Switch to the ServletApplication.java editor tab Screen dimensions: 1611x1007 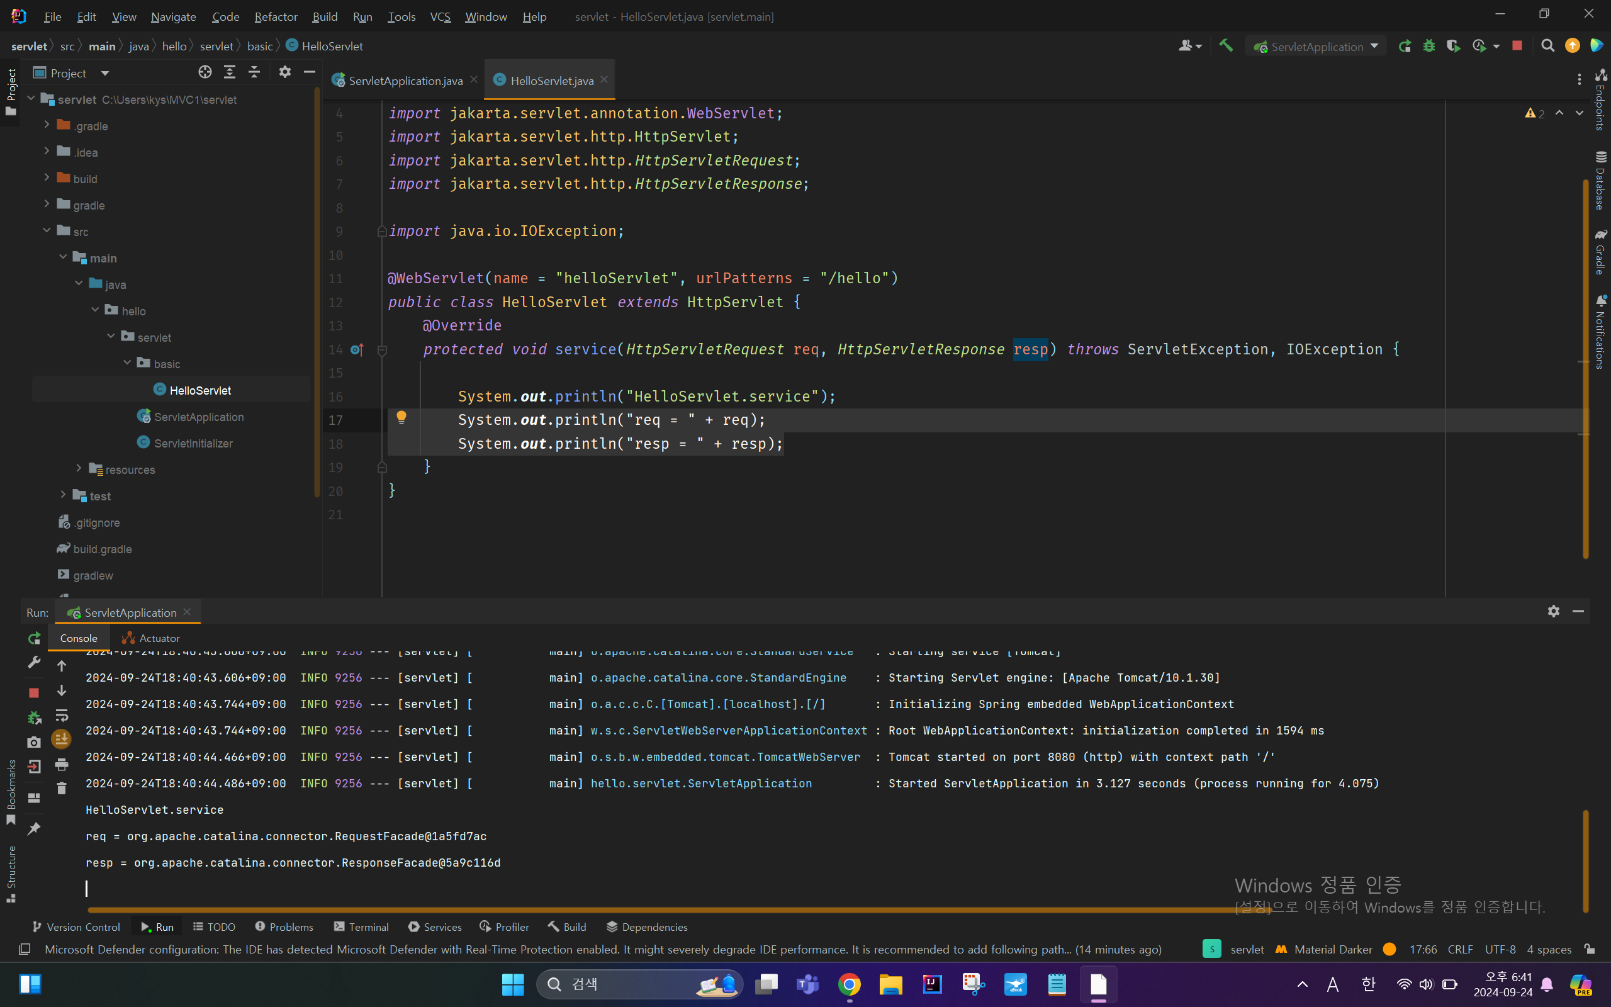pyautogui.click(x=405, y=81)
